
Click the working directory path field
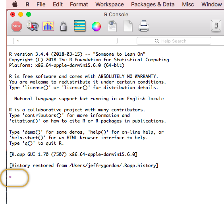point(65,41)
